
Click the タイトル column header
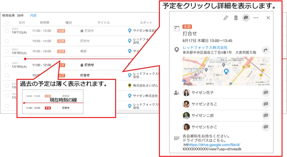point(103,22)
